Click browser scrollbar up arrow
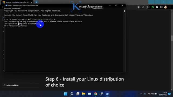Viewport: 173px width, 97px height. [x=172, y=11]
